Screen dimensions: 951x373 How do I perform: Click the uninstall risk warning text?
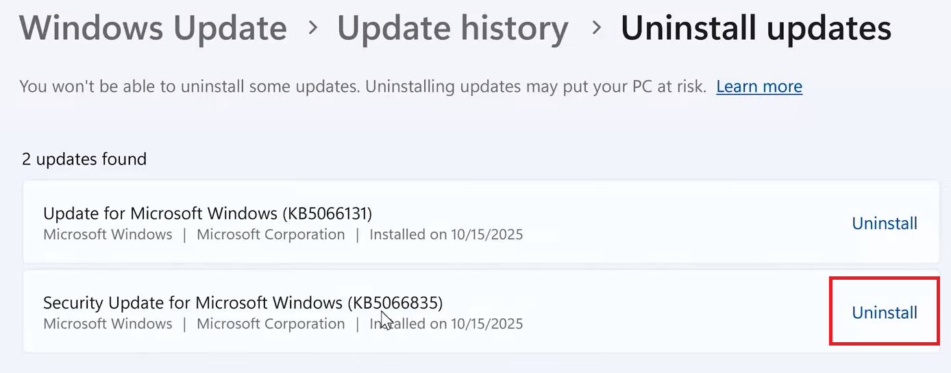(x=363, y=86)
